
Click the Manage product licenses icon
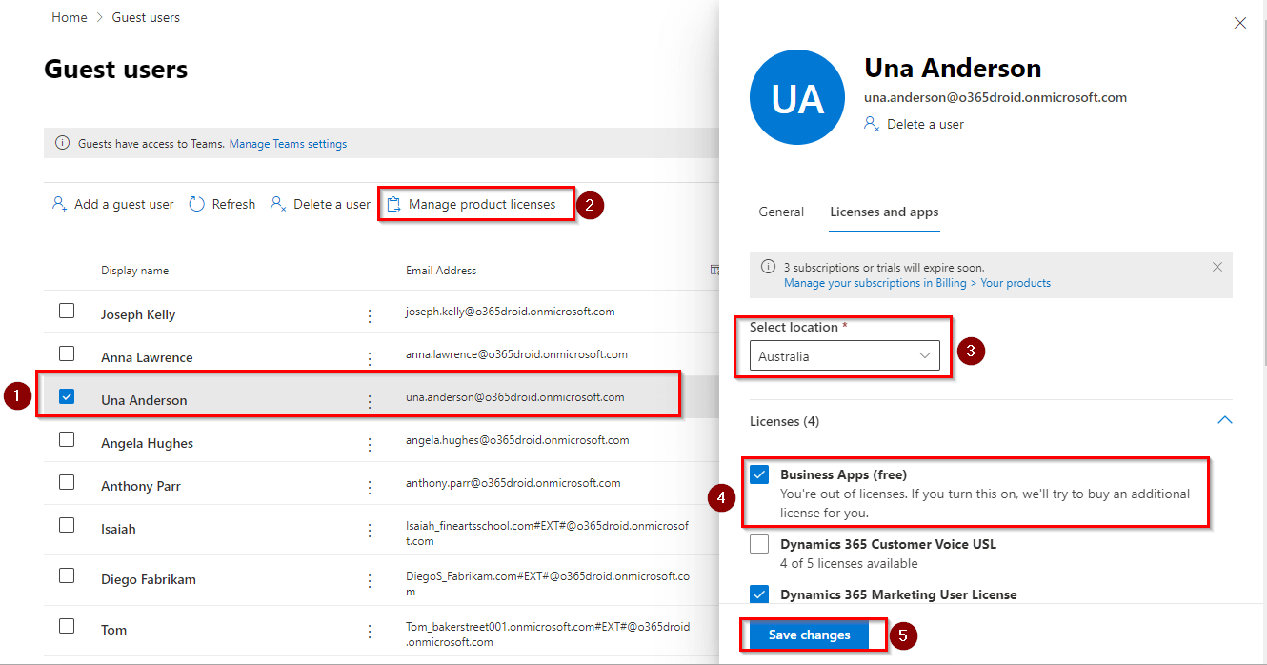pos(393,204)
